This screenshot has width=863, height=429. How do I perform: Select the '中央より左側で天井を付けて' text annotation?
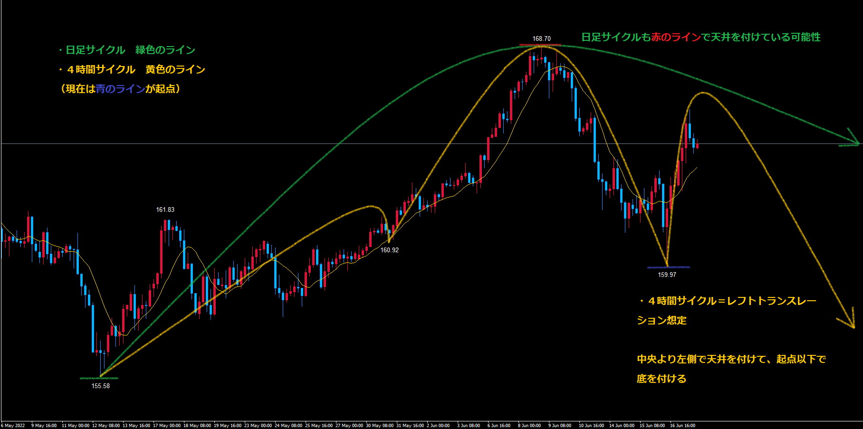[x=731, y=369]
